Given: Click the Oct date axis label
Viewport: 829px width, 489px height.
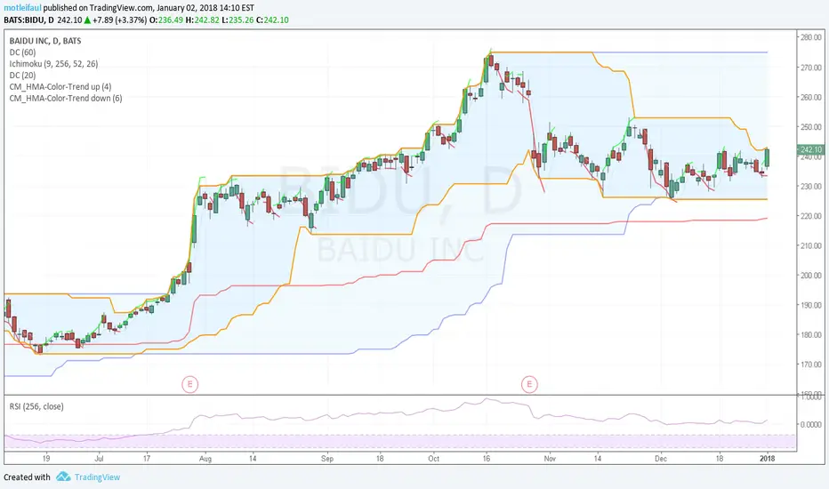Looking at the screenshot, I should pyautogui.click(x=433, y=459).
